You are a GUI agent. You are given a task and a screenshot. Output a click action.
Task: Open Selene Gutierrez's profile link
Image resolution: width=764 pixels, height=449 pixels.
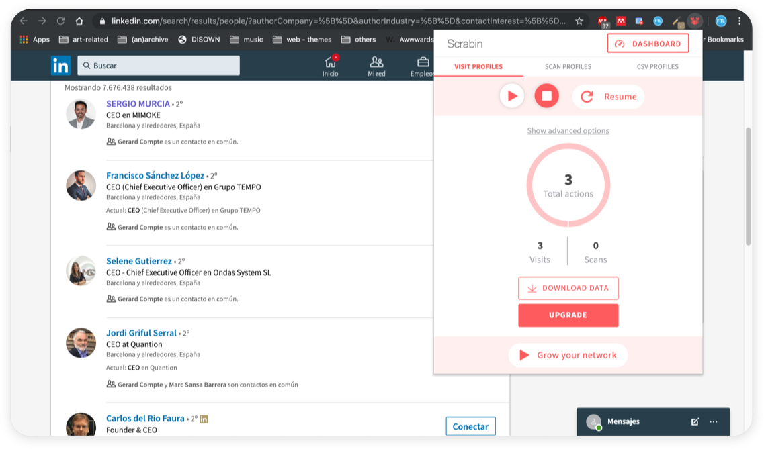click(x=139, y=261)
